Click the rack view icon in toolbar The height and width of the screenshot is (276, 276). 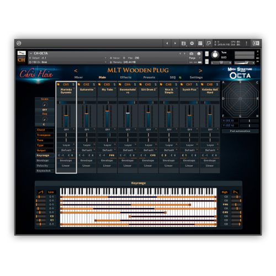[200, 43]
